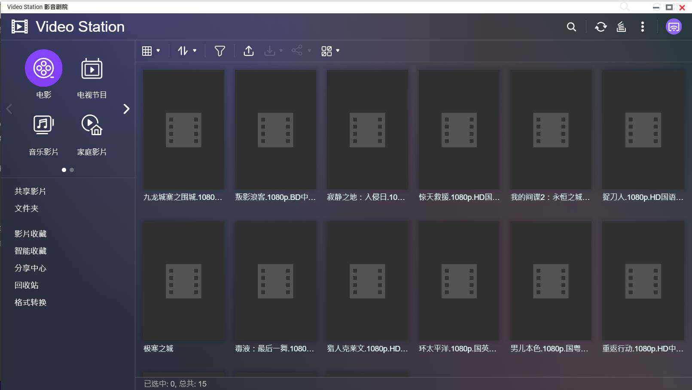Click the 惊天救援.1080p.HD国 title text

(459, 197)
